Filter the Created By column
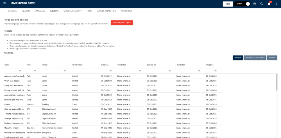 [140, 71]
